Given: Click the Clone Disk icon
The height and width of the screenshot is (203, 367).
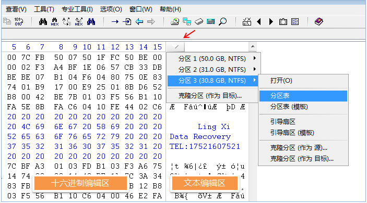Looking at the screenshot, I should [187, 22].
